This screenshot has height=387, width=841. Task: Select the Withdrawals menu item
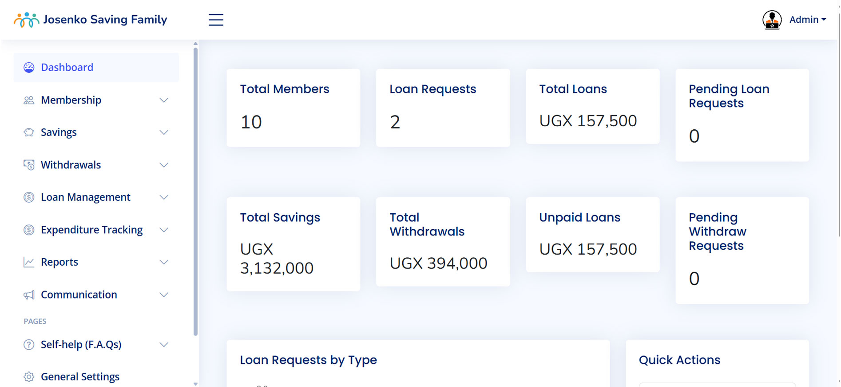coord(71,165)
